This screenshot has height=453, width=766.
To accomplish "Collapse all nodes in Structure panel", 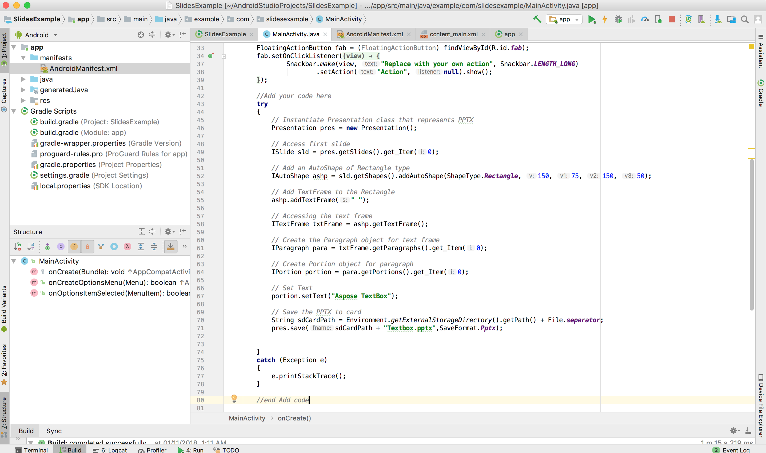I will tap(152, 232).
